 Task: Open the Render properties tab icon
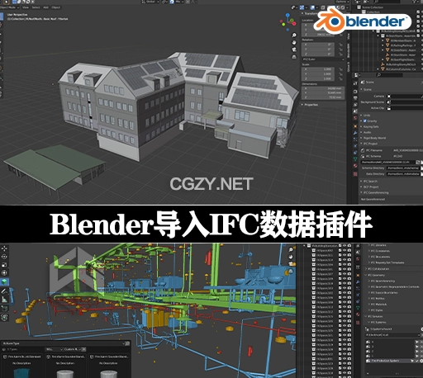(x=355, y=92)
